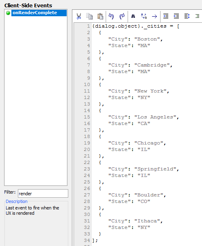
Task: Click the auto-format code icon
Action: tap(187, 16)
